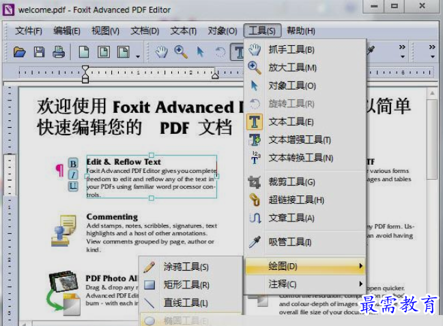
Task: Click the rectangle icon beside 矩形工具
Action: [x=149, y=285]
